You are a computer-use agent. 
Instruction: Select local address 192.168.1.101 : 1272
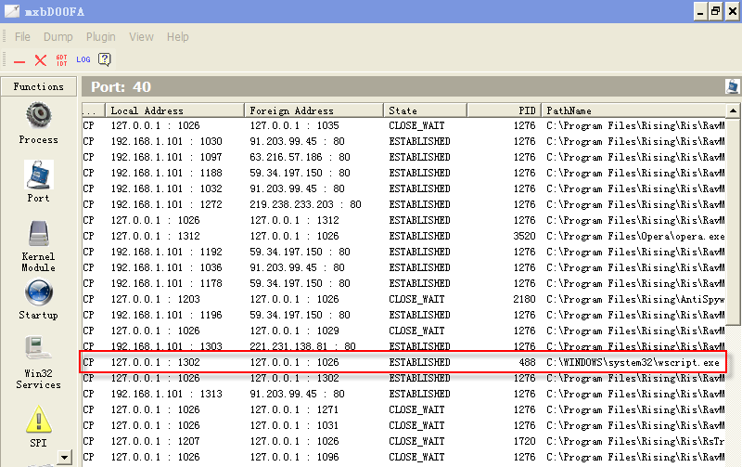tap(167, 204)
